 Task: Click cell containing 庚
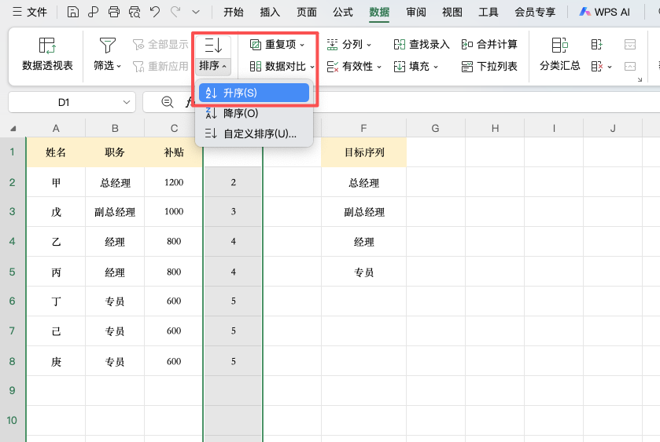coord(56,361)
